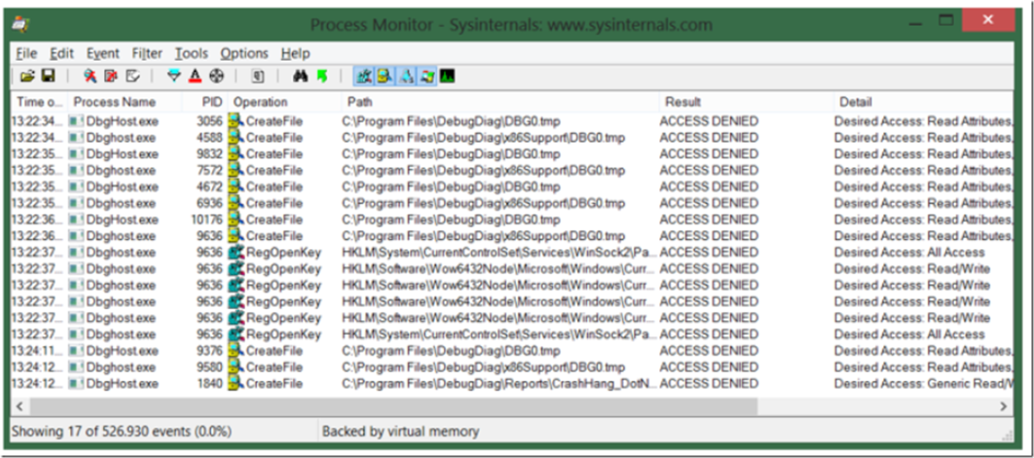This screenshot has height=458, width=1034.
Task: Open the Event menu
Action: coord(102,54)
